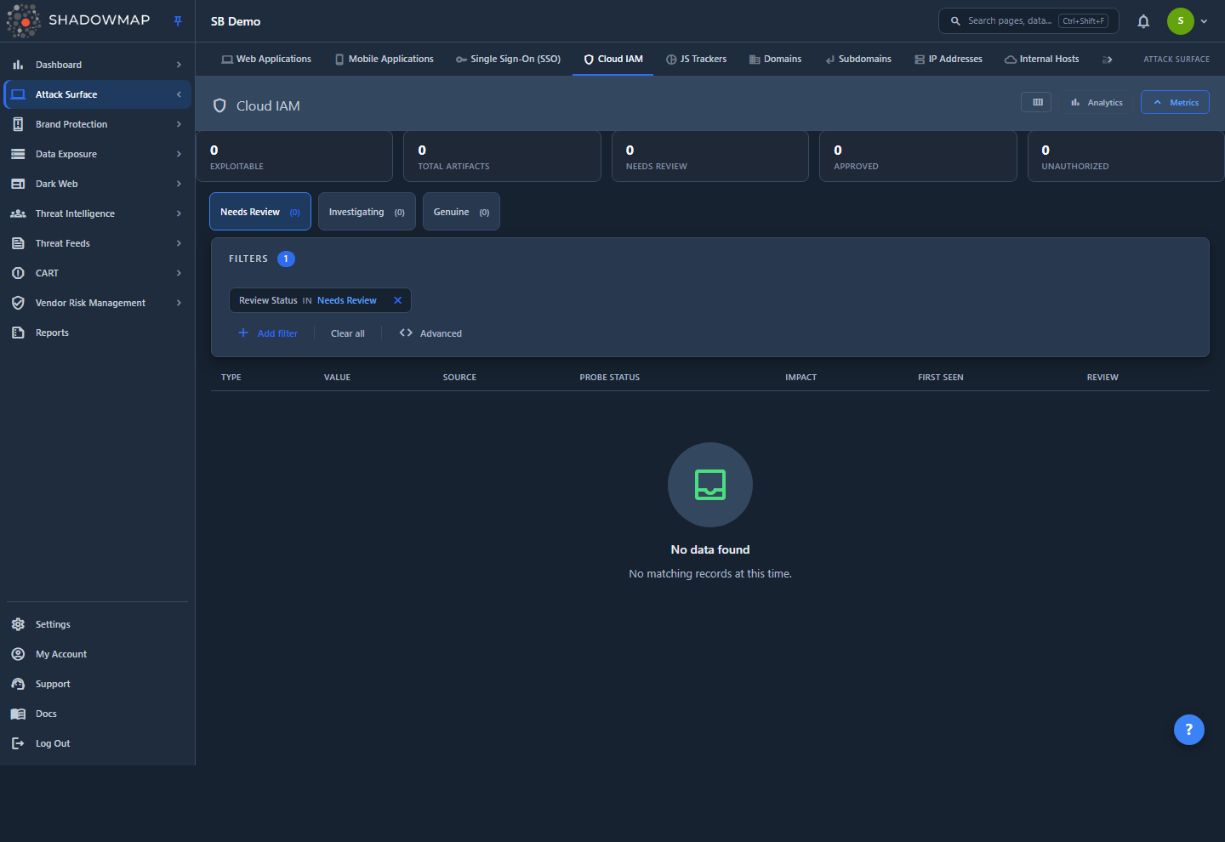Click the Needs Review metric card
This screenshot has height=842, width=1225.
[x=710, y=156]
